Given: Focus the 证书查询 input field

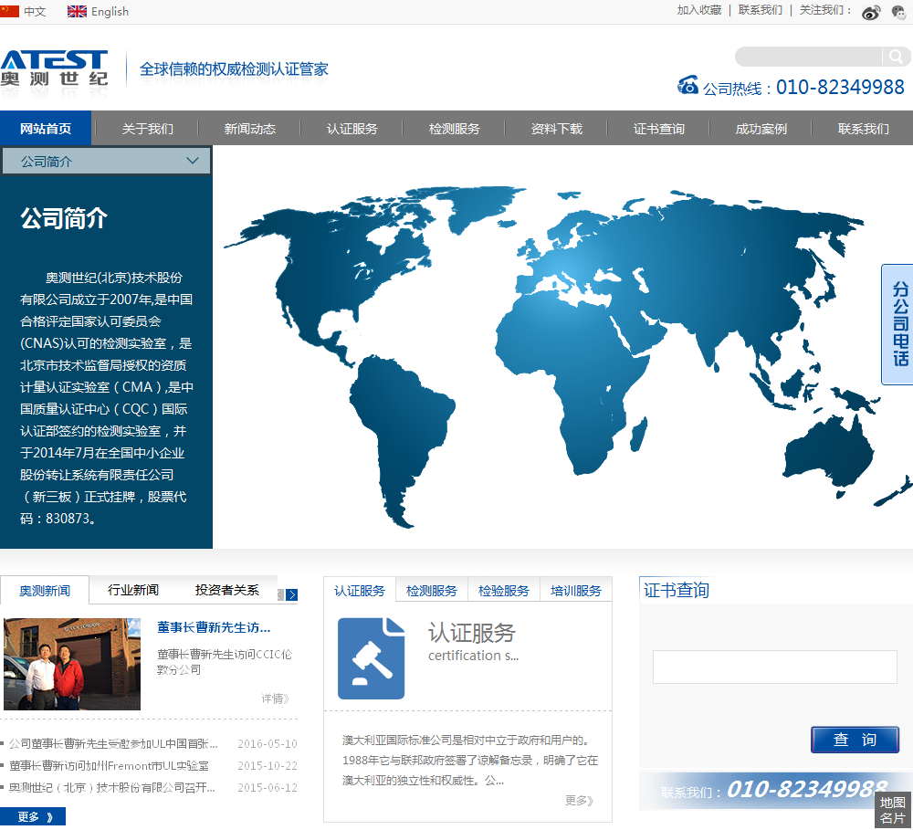Looking at the screenshot, I should tap(774, 667).
